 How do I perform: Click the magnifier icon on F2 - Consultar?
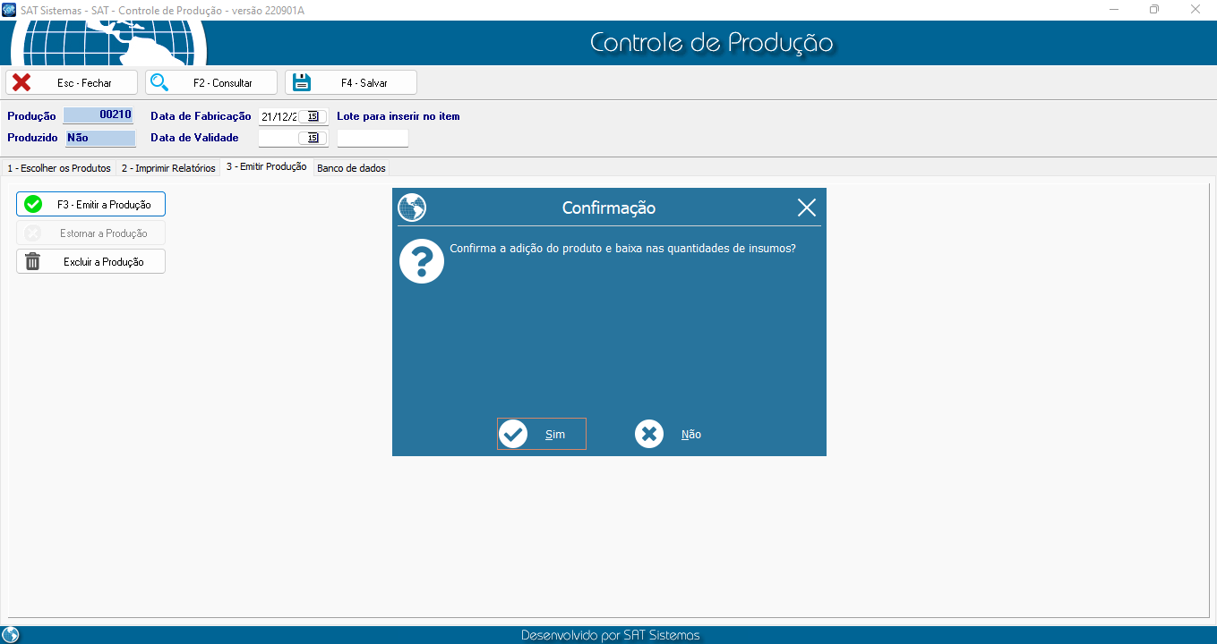[159, 82]
